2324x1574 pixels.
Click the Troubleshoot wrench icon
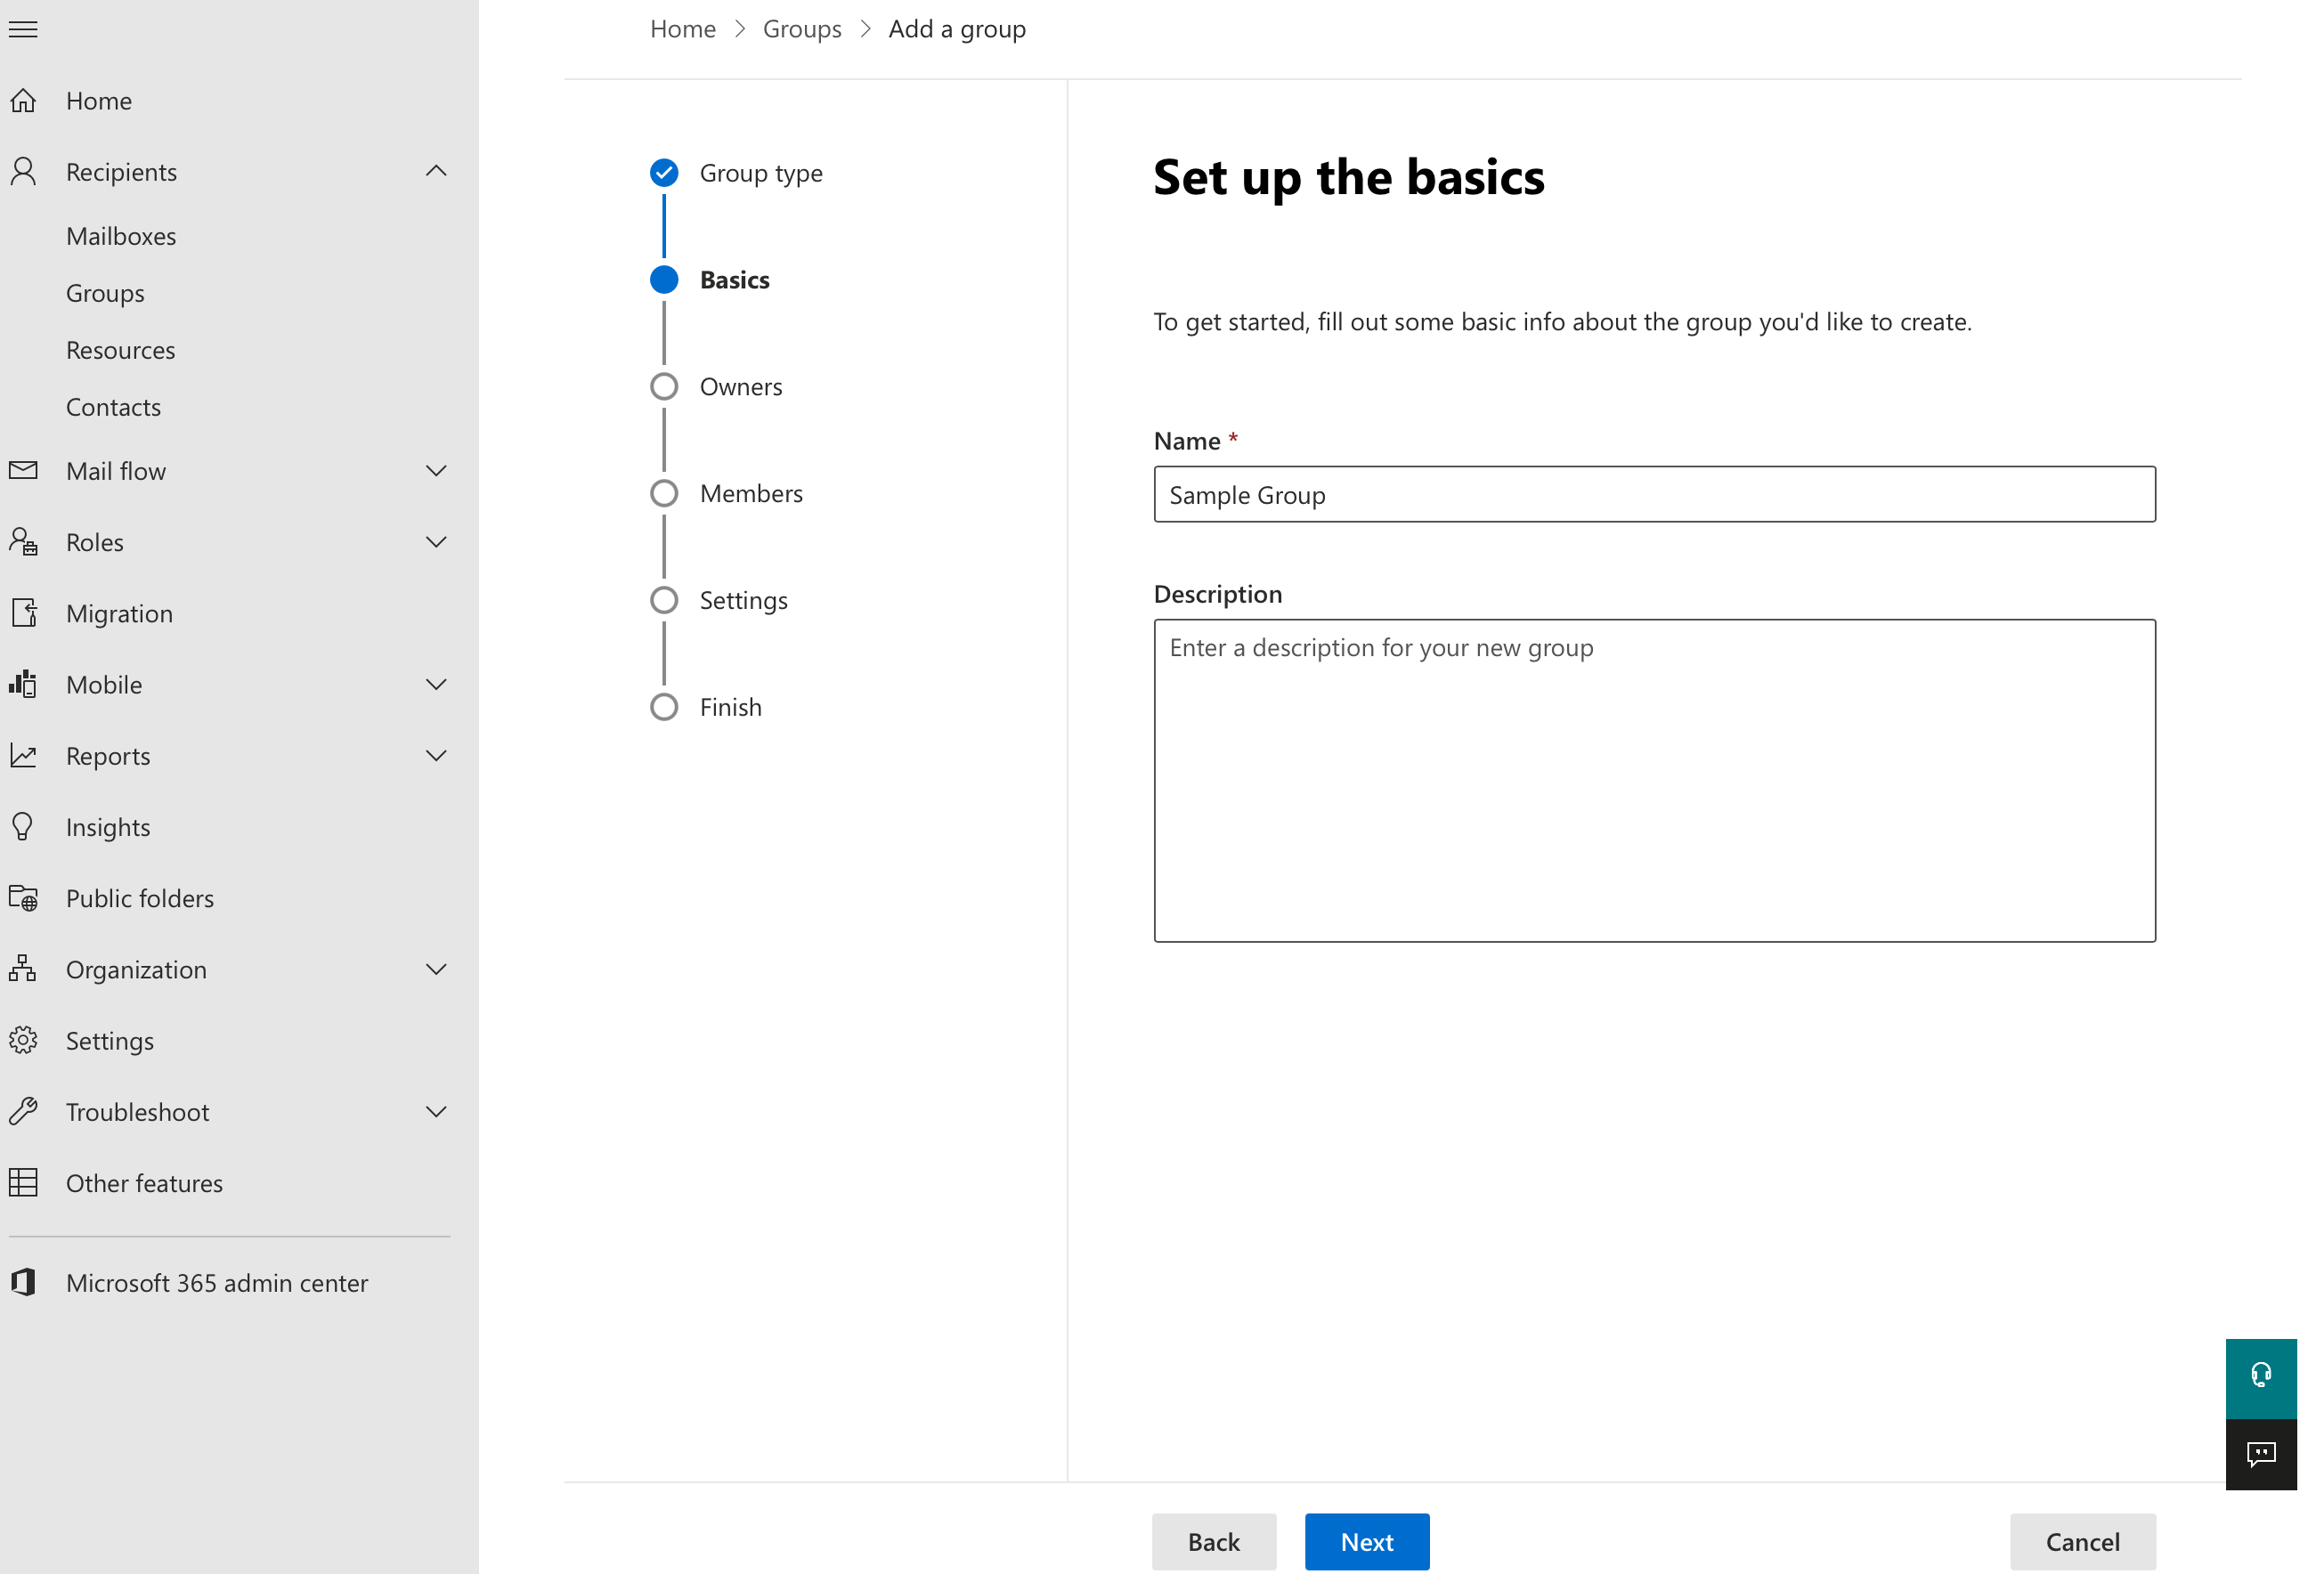tap(23, 1111)
